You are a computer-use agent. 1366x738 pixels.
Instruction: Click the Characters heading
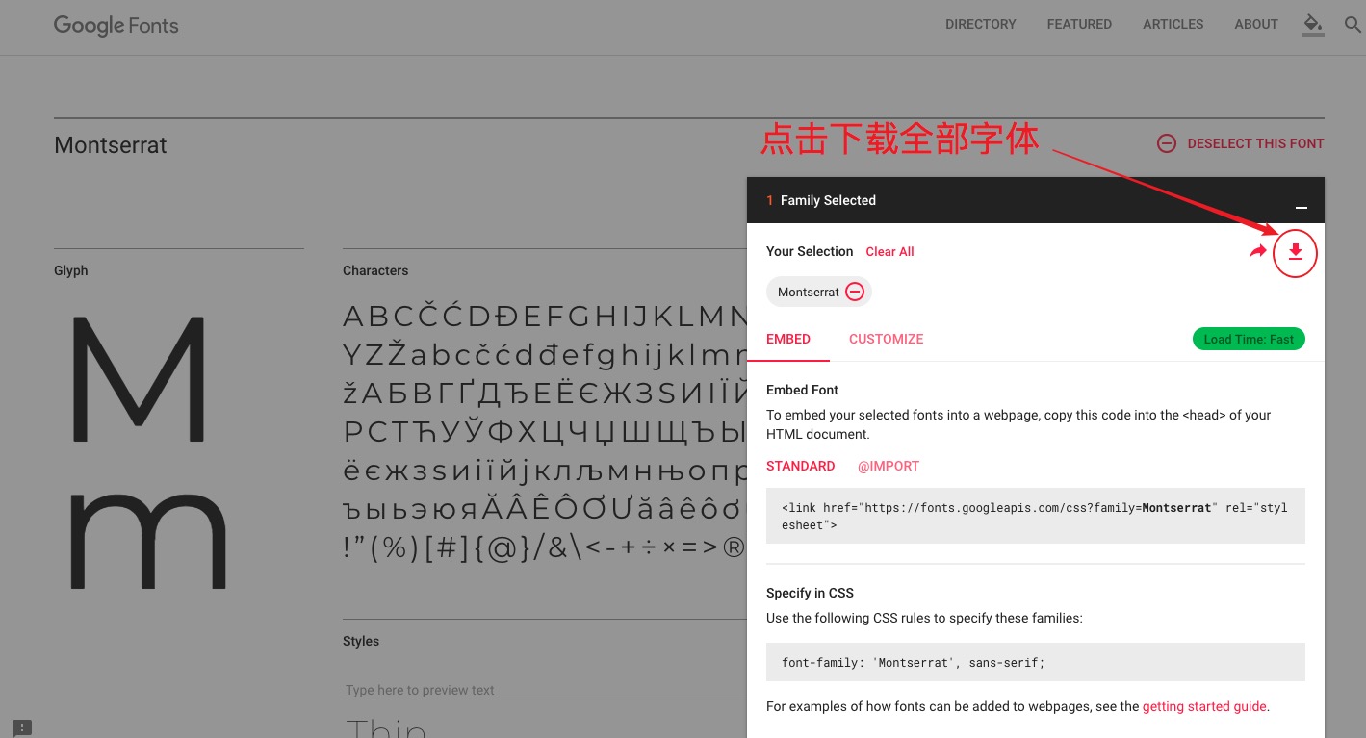coord(375,270)
